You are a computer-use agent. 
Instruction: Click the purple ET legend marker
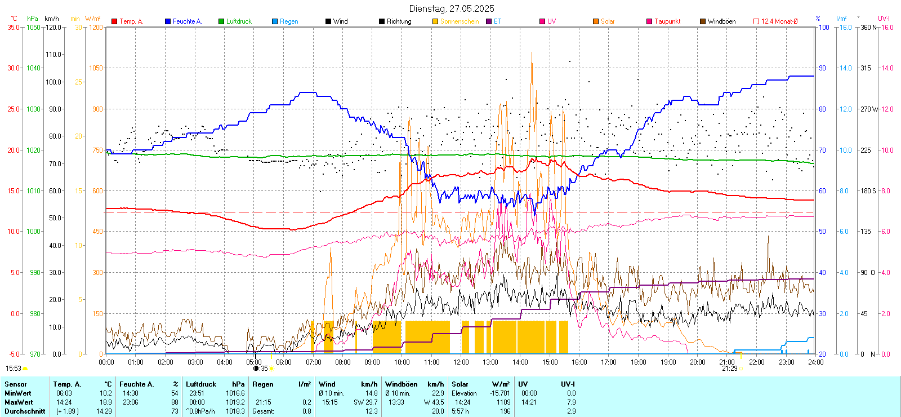pyautogui.click(x=489, y=21)
